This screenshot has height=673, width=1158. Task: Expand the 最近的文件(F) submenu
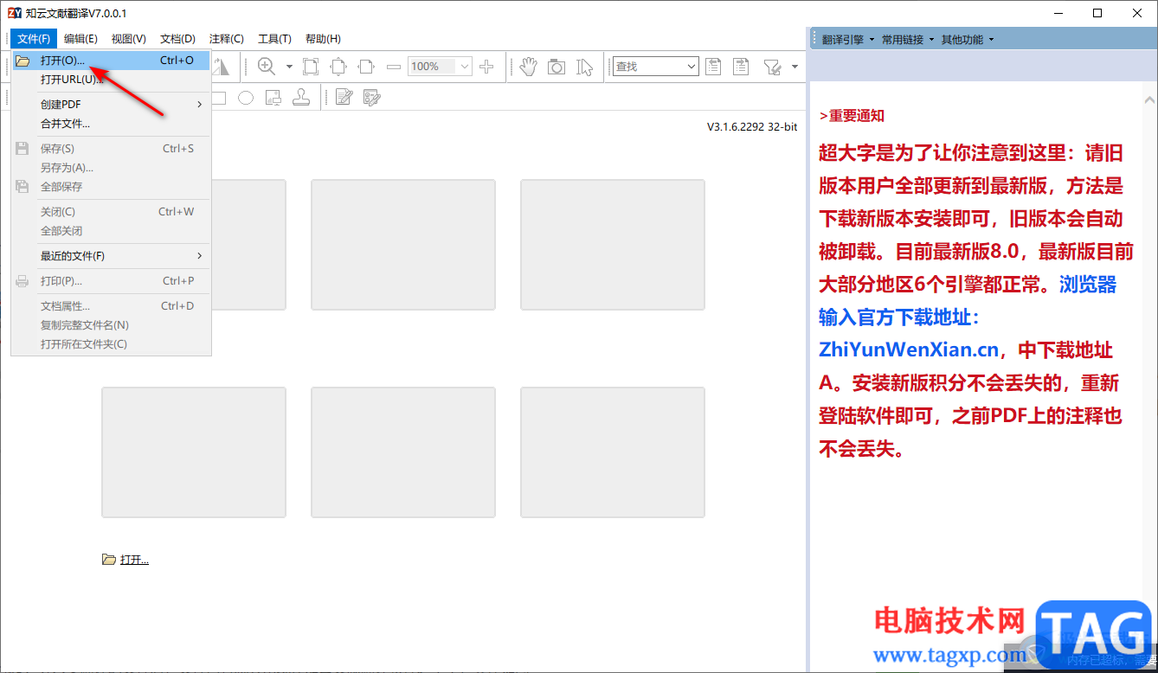(111, 256)
